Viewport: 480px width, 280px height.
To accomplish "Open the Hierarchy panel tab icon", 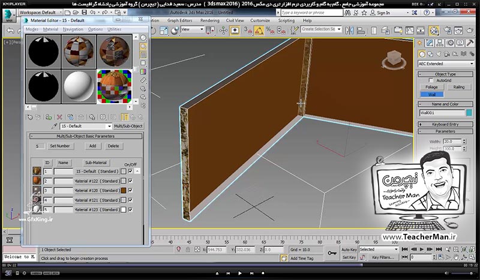I will coord(440,43).
